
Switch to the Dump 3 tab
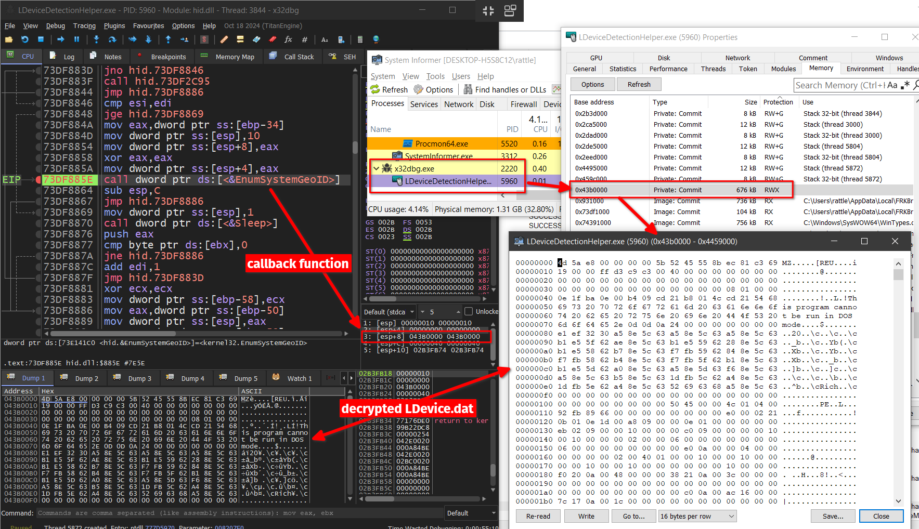pyautogui.click(x=133, y=378)
